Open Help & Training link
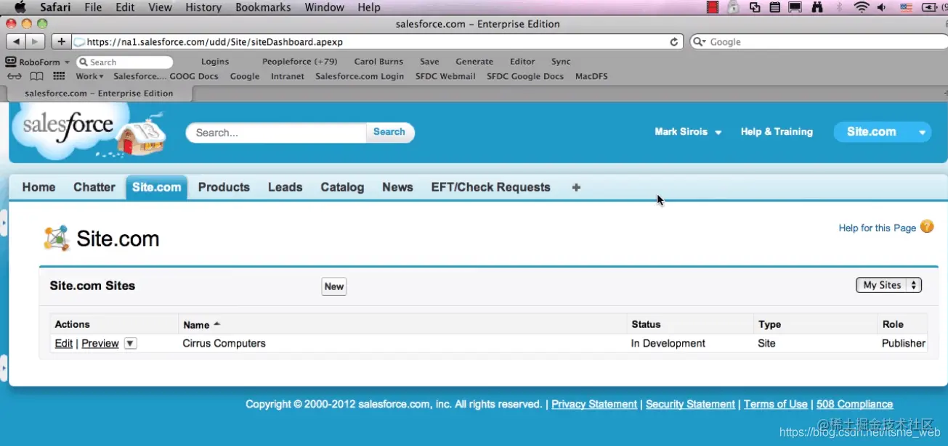The height and width of the screenshot is (446, 948). click(x=777, y=132)
